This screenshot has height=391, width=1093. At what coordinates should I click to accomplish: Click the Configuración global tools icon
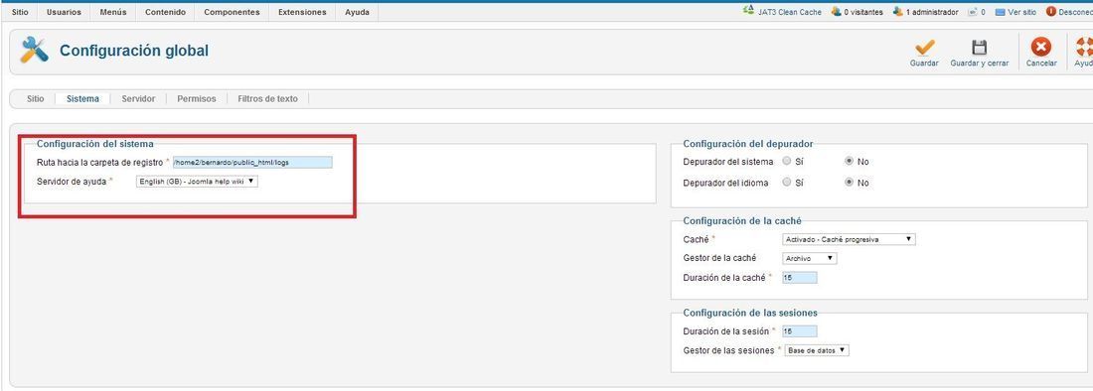(x=34, y=50)
